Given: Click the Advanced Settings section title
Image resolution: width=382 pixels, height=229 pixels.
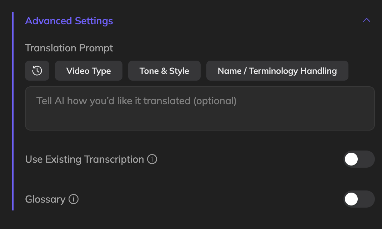Looking at the screenshot, I should tap(69, 21).
